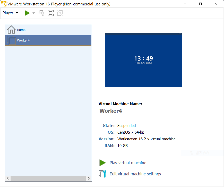Select the Worker4 virtual machine entry
The width and height of the screenshot is (224, 187).
[x=48, y=40]
